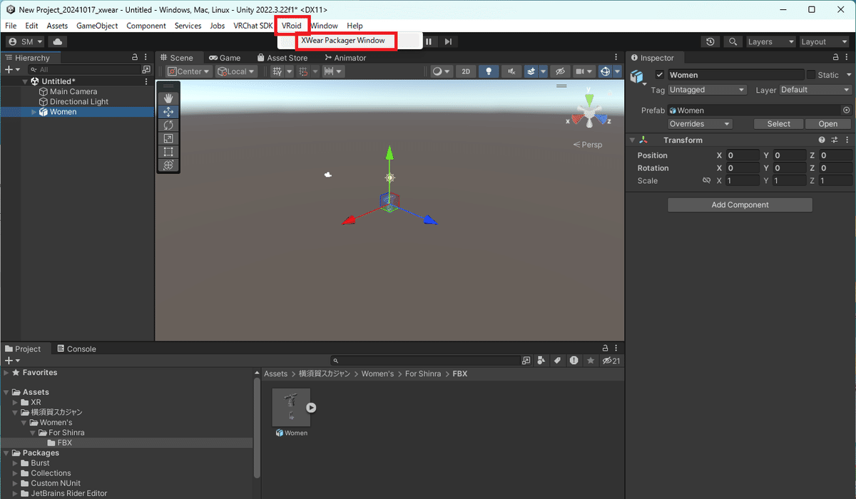Select the combined Transform tool

(x=168, y=165)
